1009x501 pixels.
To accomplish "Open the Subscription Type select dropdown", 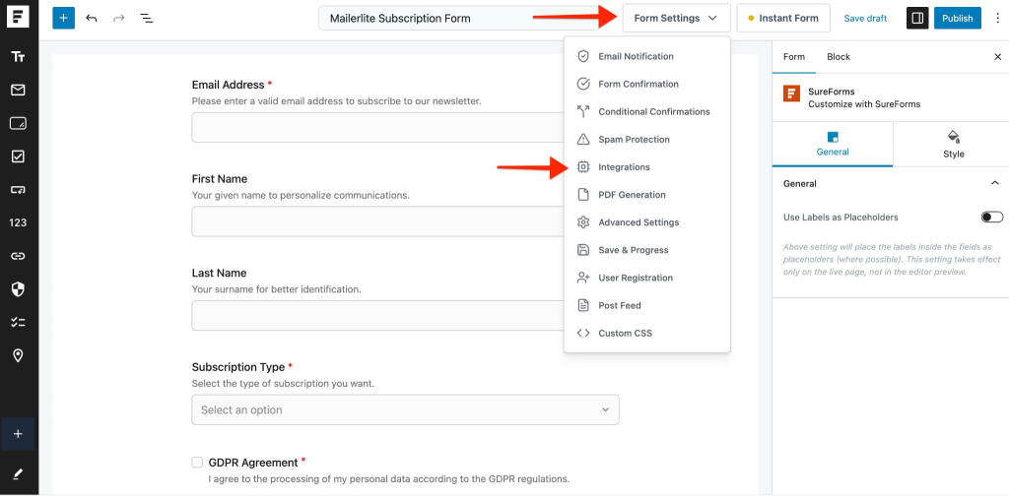I will tap(405, 409).
